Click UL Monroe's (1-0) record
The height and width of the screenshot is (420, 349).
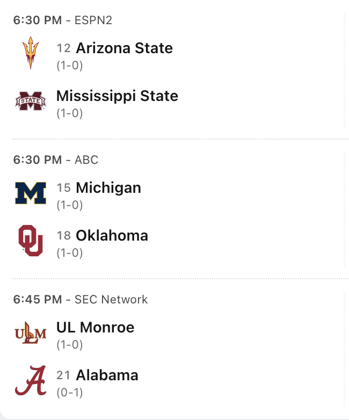click(70, 345)
